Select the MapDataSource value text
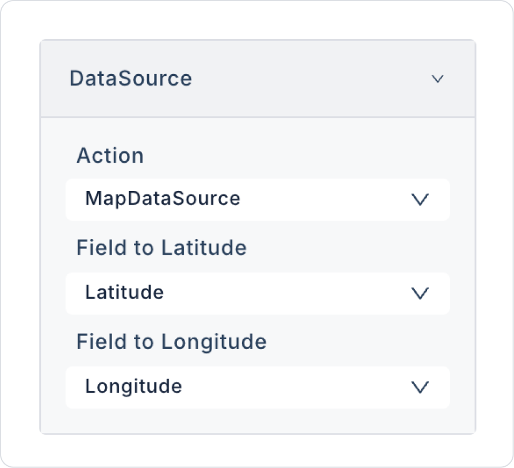514x468 pixels. pos(163,199)
